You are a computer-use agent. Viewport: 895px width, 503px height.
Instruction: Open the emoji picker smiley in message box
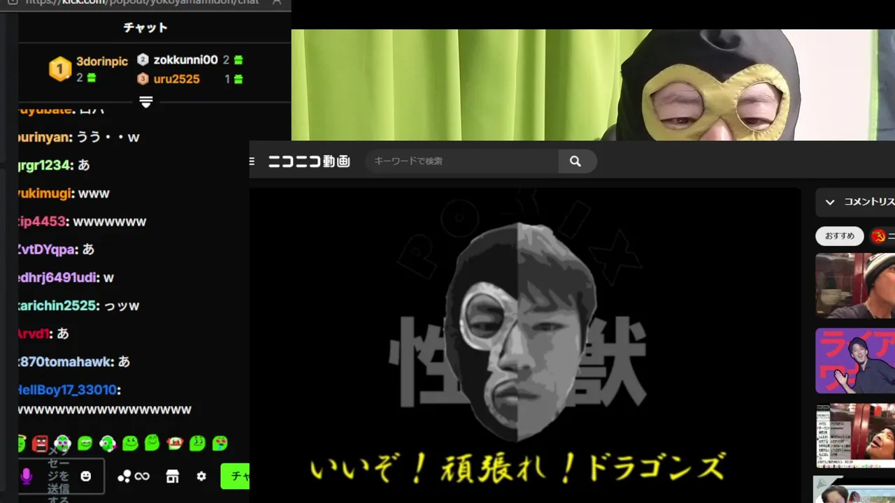(x=85, y=476)
